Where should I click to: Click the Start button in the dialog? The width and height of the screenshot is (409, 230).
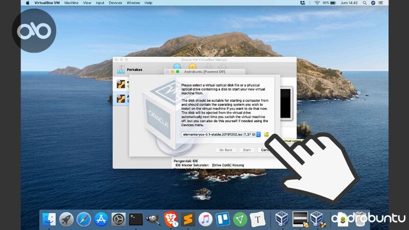click(247, 150)
